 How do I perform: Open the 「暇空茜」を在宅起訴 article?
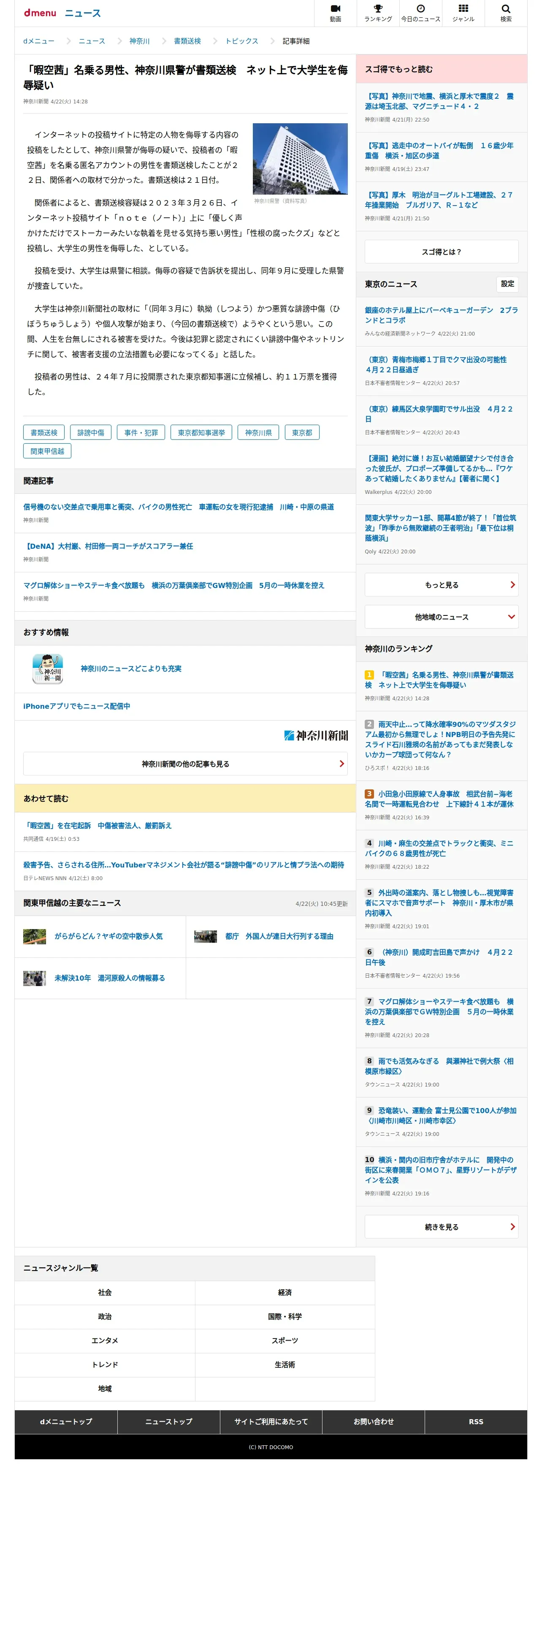(x=98, y=825)
